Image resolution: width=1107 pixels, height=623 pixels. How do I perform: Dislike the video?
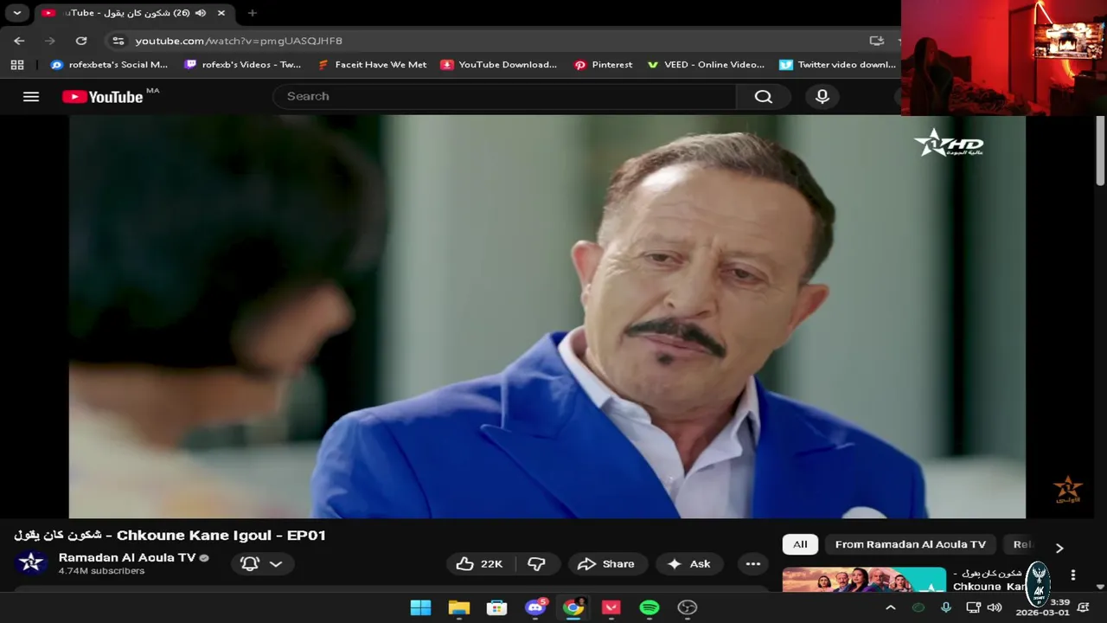[x=537, y=564]
